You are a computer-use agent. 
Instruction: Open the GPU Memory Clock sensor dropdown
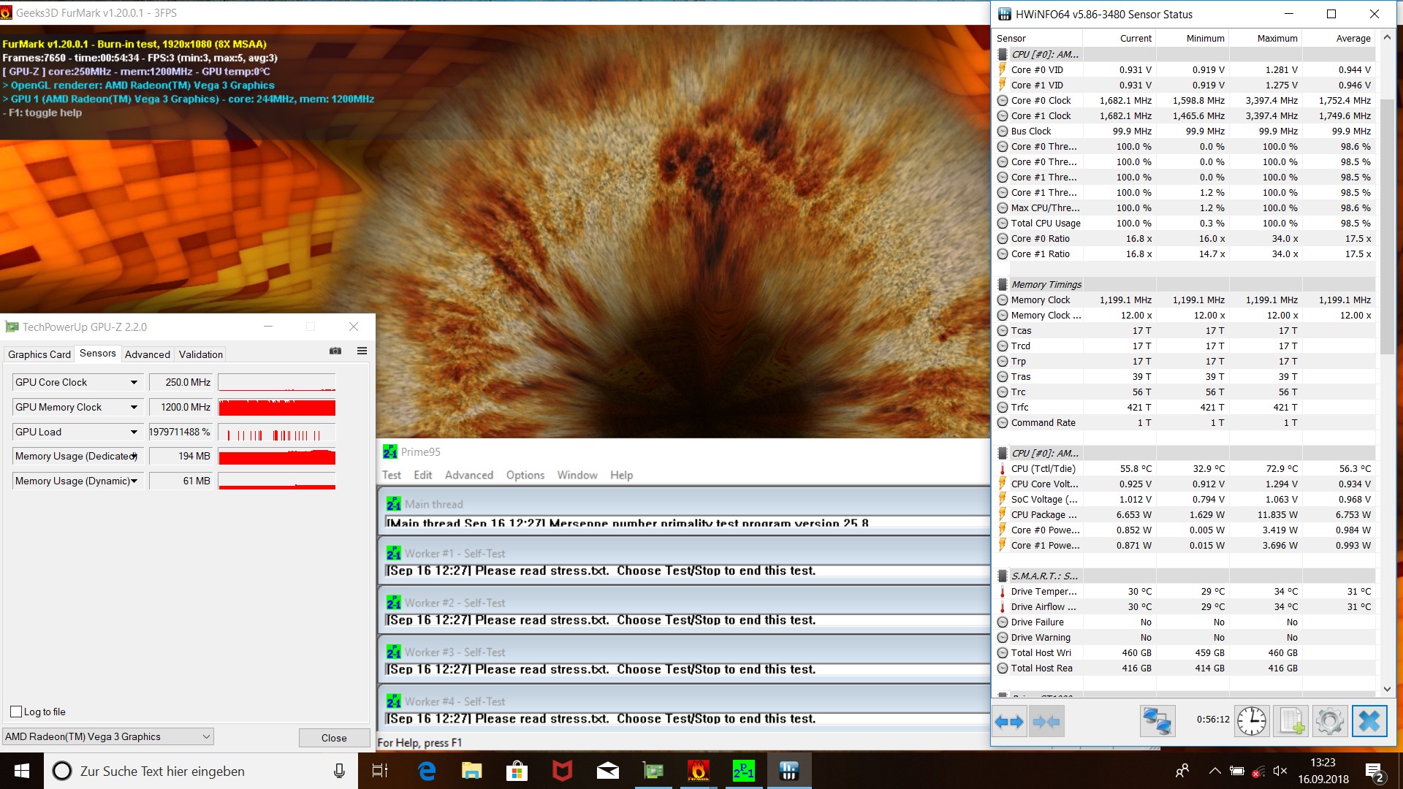(x=134, y=407)
